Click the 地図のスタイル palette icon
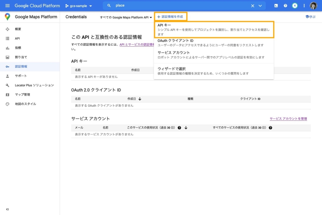Viewport: 322px width, 215px height. pos(8,104)
